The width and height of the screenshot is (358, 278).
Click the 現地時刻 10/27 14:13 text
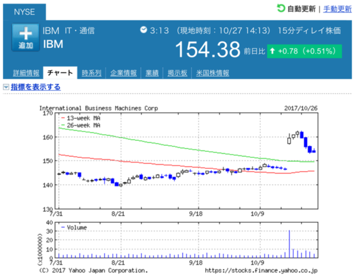224,31
